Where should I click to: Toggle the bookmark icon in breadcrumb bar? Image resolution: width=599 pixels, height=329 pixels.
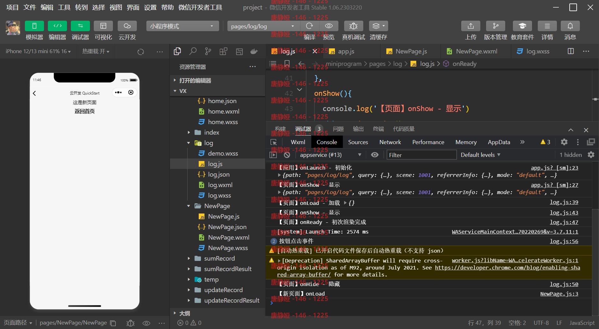[x=287, y=63]
